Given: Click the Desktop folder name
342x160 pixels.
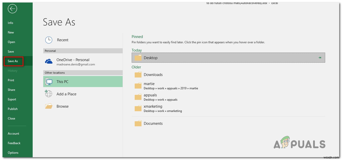Looking at the screenshot, I should point(151,58).
